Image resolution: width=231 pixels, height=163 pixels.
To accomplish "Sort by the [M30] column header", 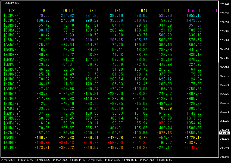I will pyautogui.click(x=93, y=10).
